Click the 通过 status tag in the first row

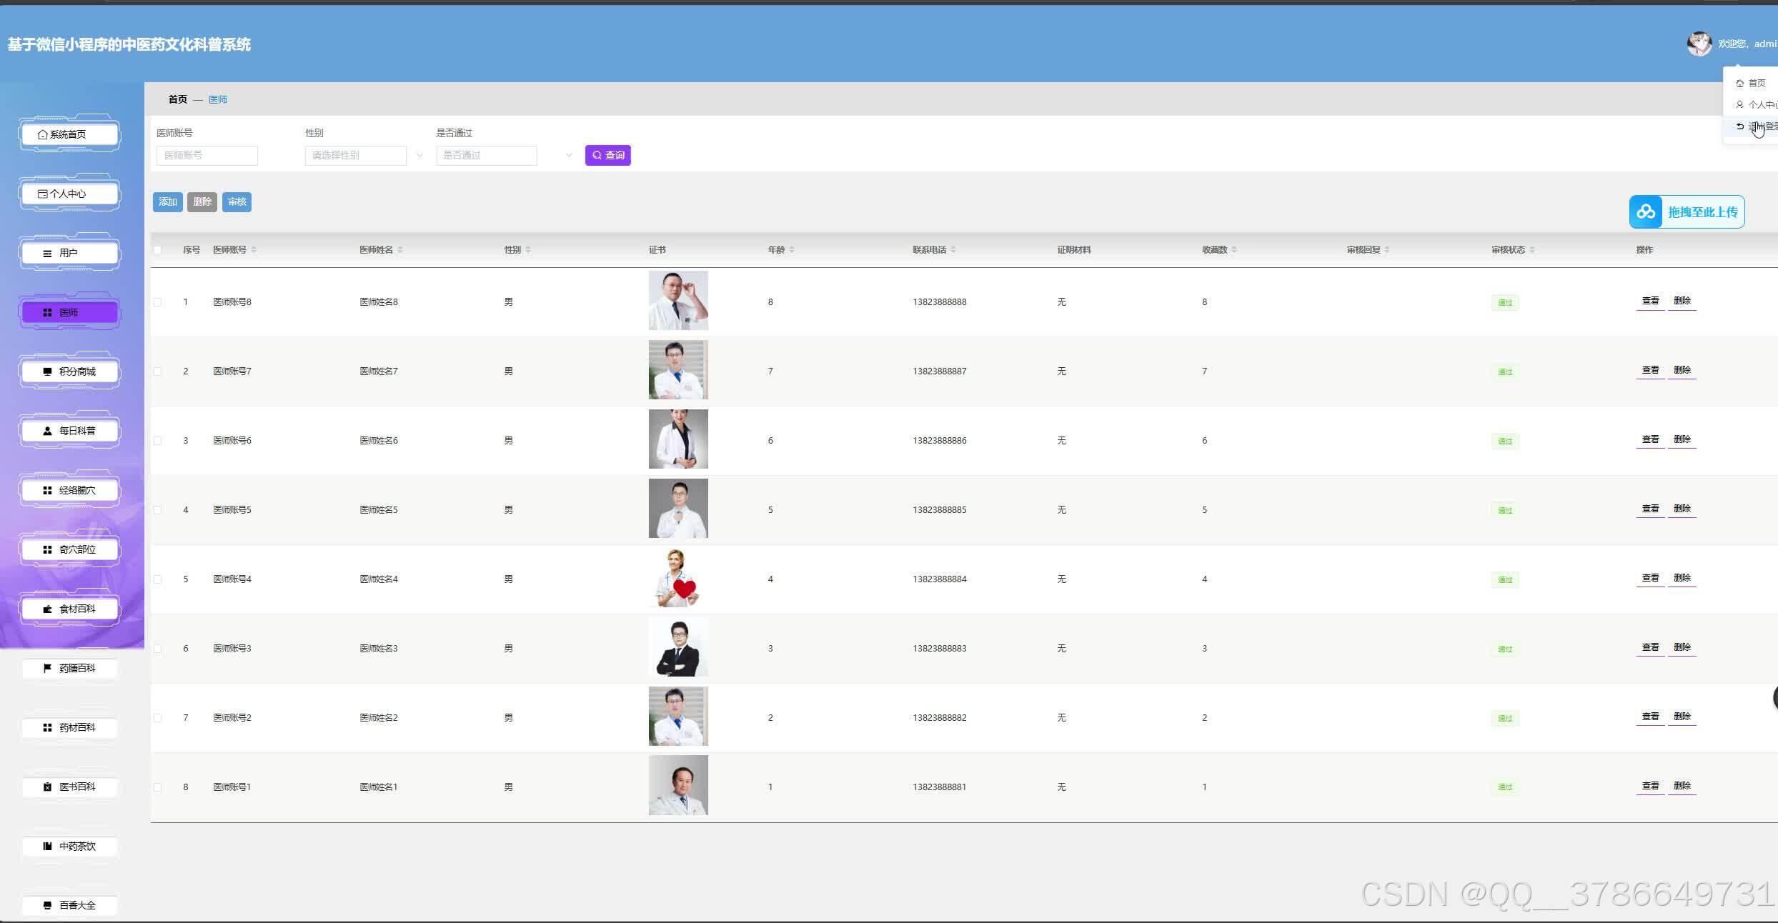1504,302
